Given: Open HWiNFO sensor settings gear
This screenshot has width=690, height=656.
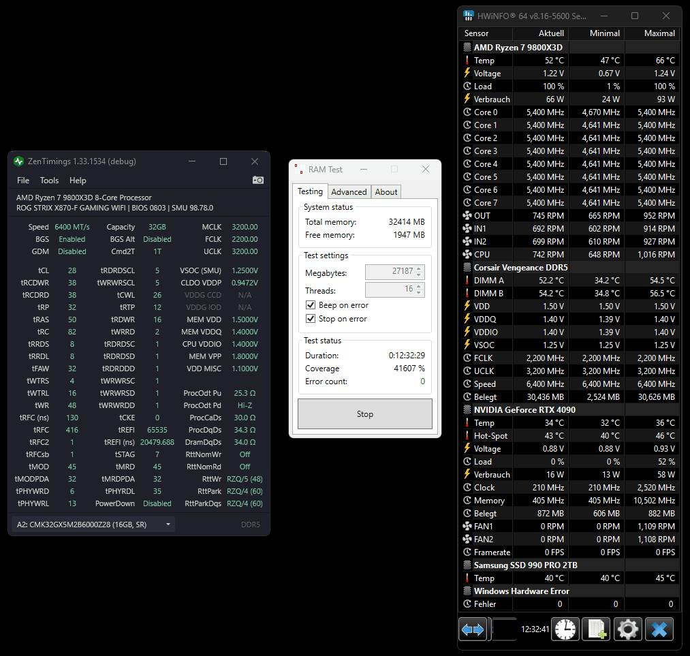Looking at the screenshot, I should point(628,629).
